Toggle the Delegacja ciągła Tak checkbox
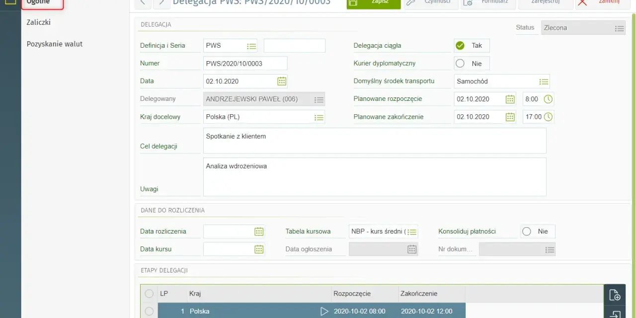This screenshot has height=318, width=636. pos(460,46)
